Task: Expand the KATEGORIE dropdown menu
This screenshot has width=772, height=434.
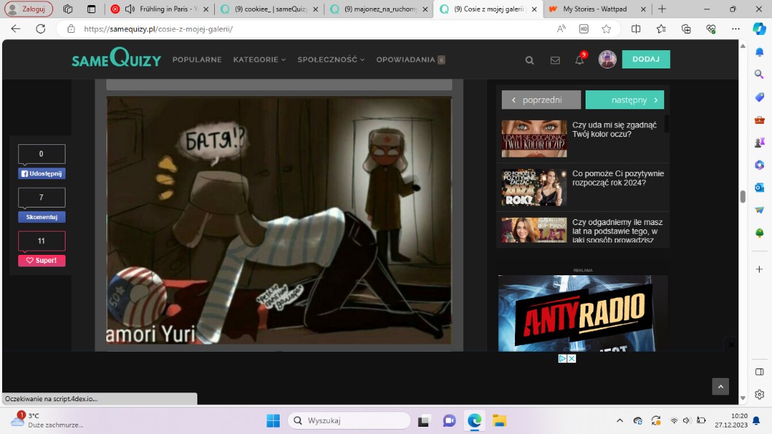Action: coord(259,60)
